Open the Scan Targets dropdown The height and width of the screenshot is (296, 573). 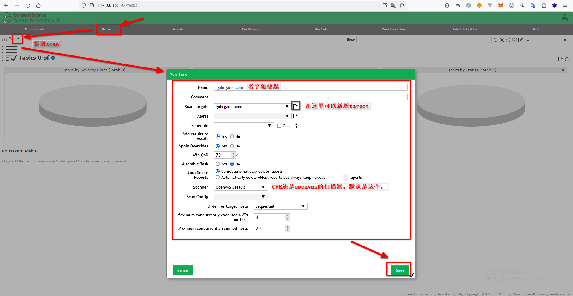[x=252, y=107]
